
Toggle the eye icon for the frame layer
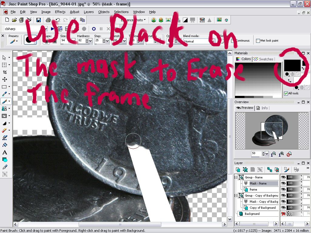[283, 189]
